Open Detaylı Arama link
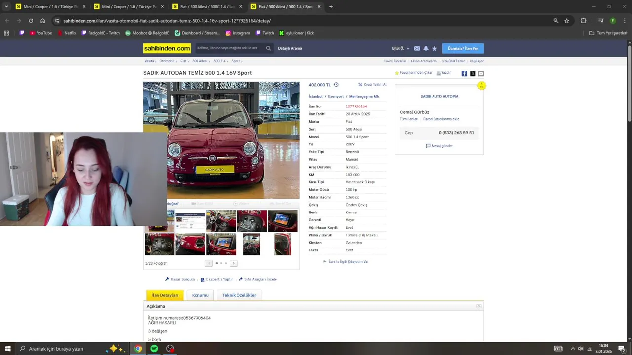This screenshot has width=632, height=355. 290,48
